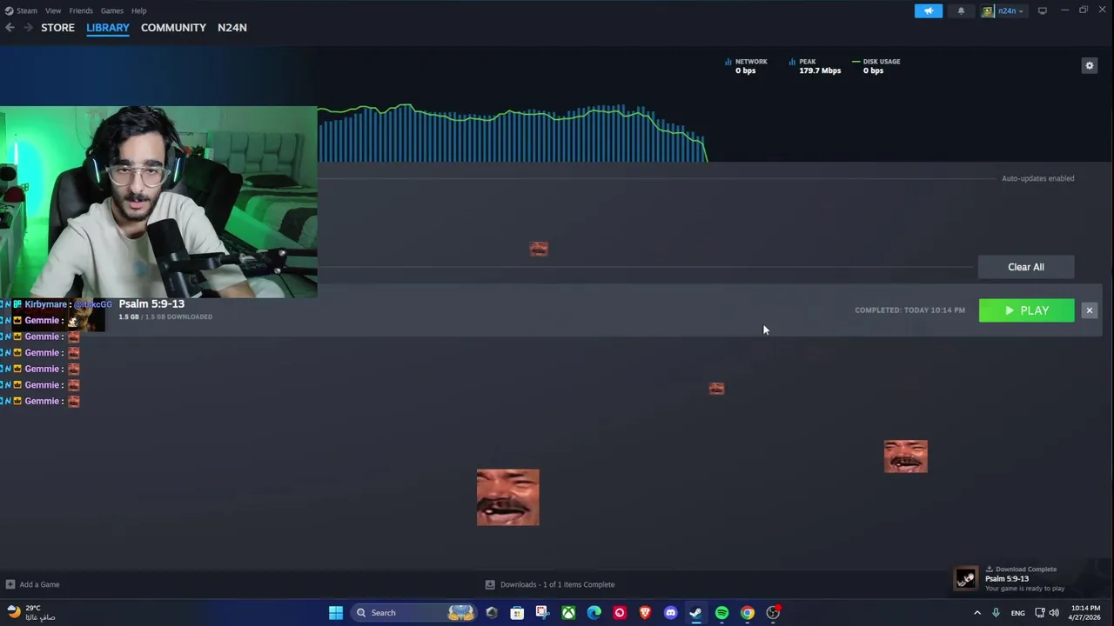This screenshot has width=1114, height=626.
Task: Click the Download Complete notification toast
Action: point(1026,578)
